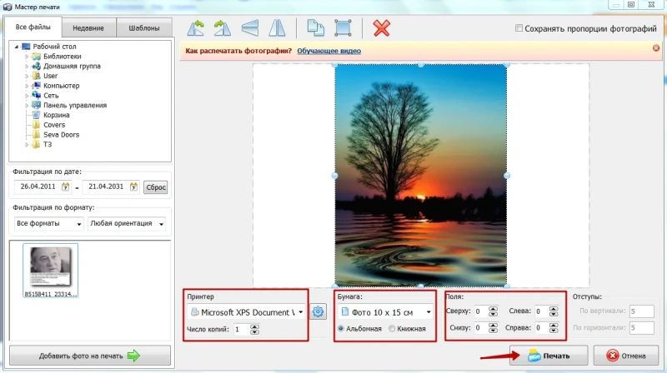Delete photo with red X icon
The image size is (667, 373).
point(382,28)
